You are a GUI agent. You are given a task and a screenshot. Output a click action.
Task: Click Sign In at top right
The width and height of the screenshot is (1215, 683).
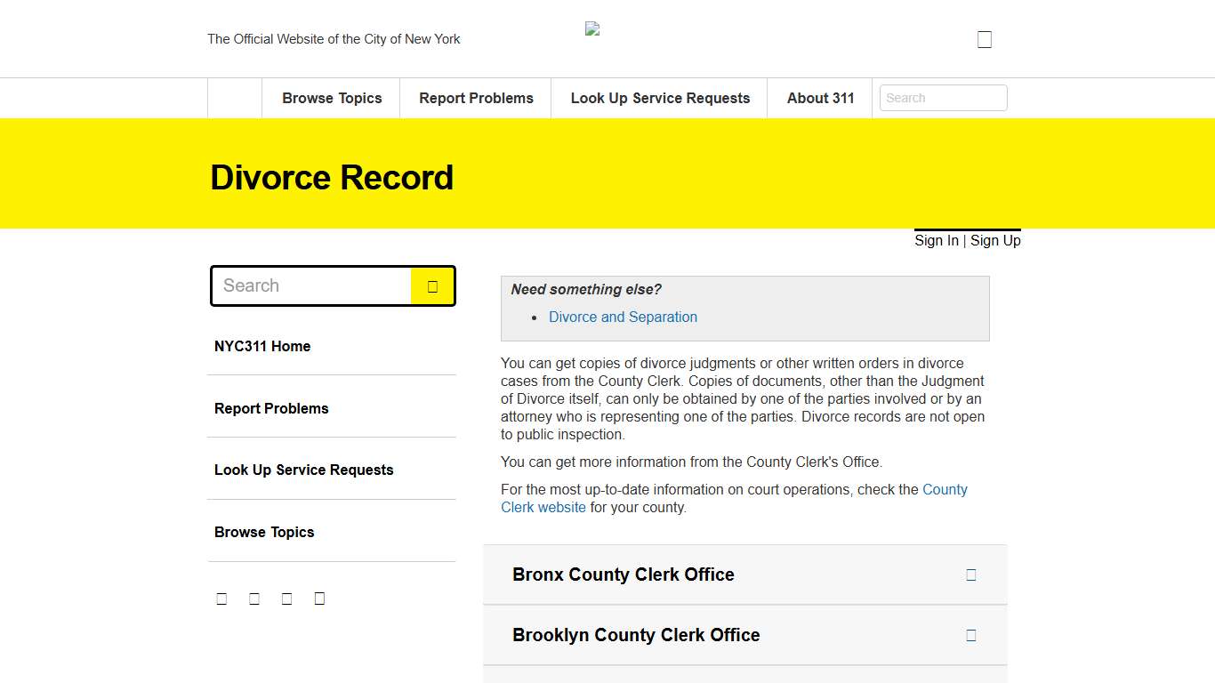(x=936, y=240)
